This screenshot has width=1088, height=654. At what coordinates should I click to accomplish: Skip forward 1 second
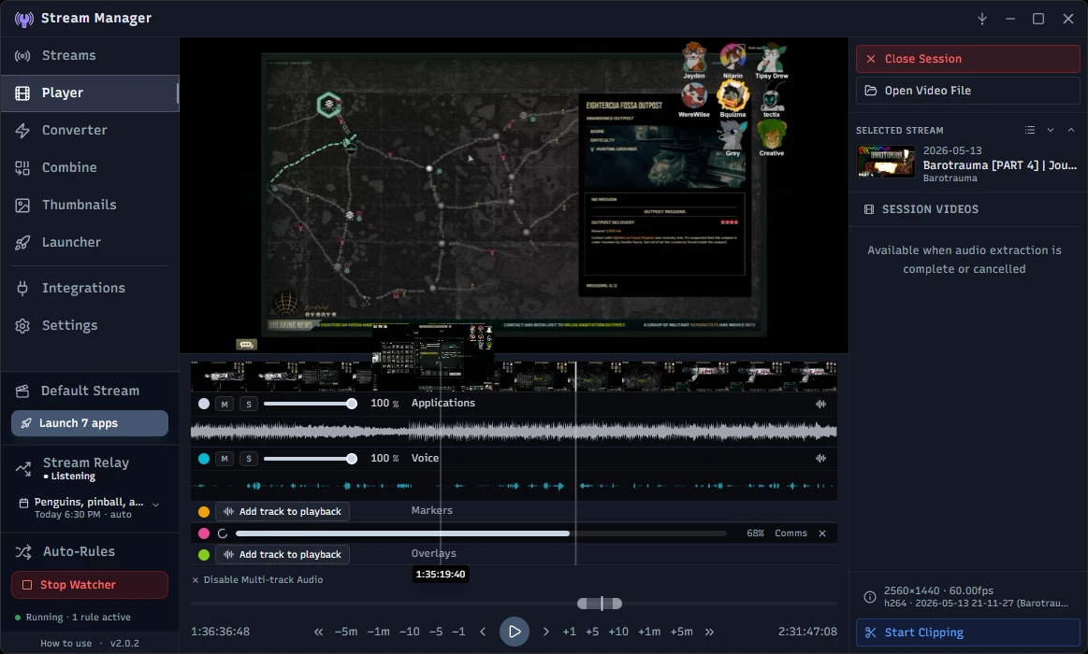point(569,632)
